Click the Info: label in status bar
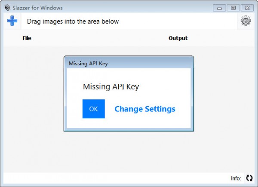 tap(236, 178)
